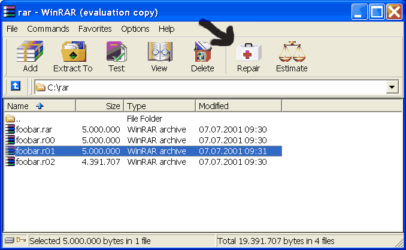Click the Extract To toolbar icon
Image resolution: width=406 pixels, height=250 pixels.
[x=74, y=52]
